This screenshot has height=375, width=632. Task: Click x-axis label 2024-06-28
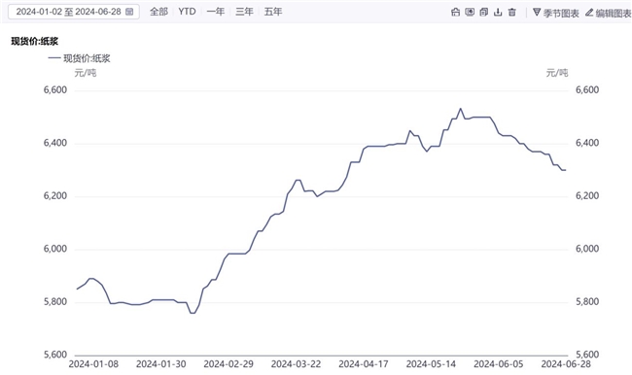pos(566,364)
